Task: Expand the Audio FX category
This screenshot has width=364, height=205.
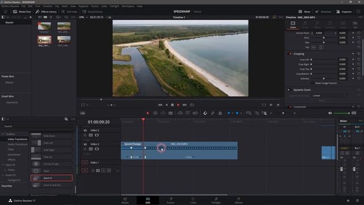Action: point(3,175)
